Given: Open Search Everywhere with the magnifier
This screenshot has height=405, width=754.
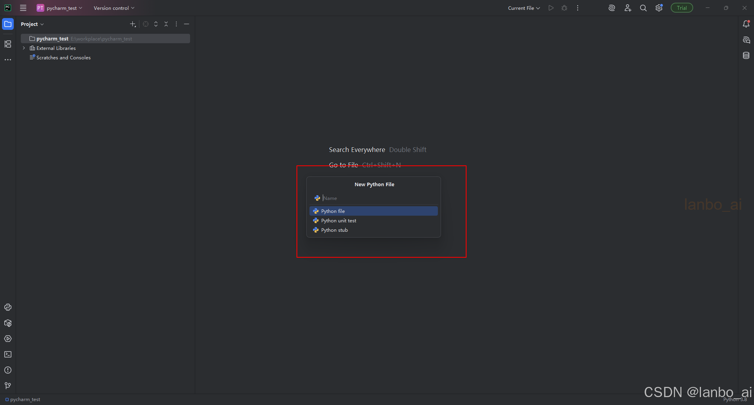Looking at the screenshot, I should coord(643,7).
